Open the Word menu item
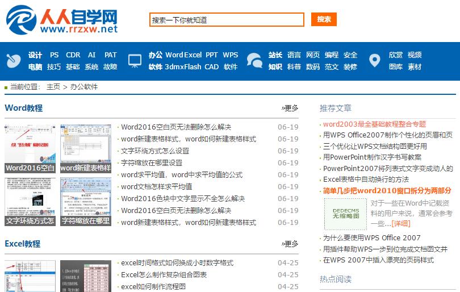This screenshot has height=292, width=460. [x=174, y=55]
